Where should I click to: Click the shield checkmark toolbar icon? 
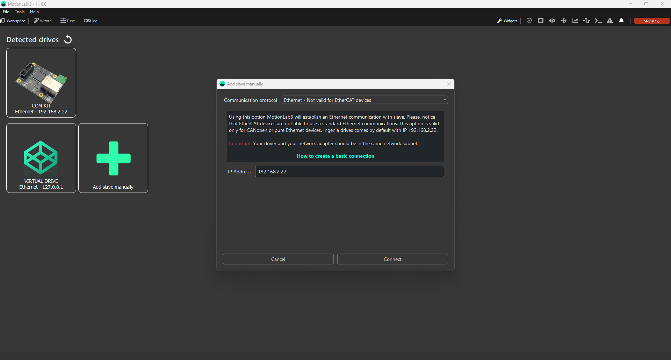point(529,21)
